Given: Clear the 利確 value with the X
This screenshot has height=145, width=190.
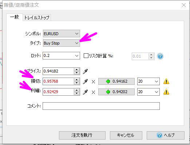Looking at the screenshot, I should pos(93,92).
